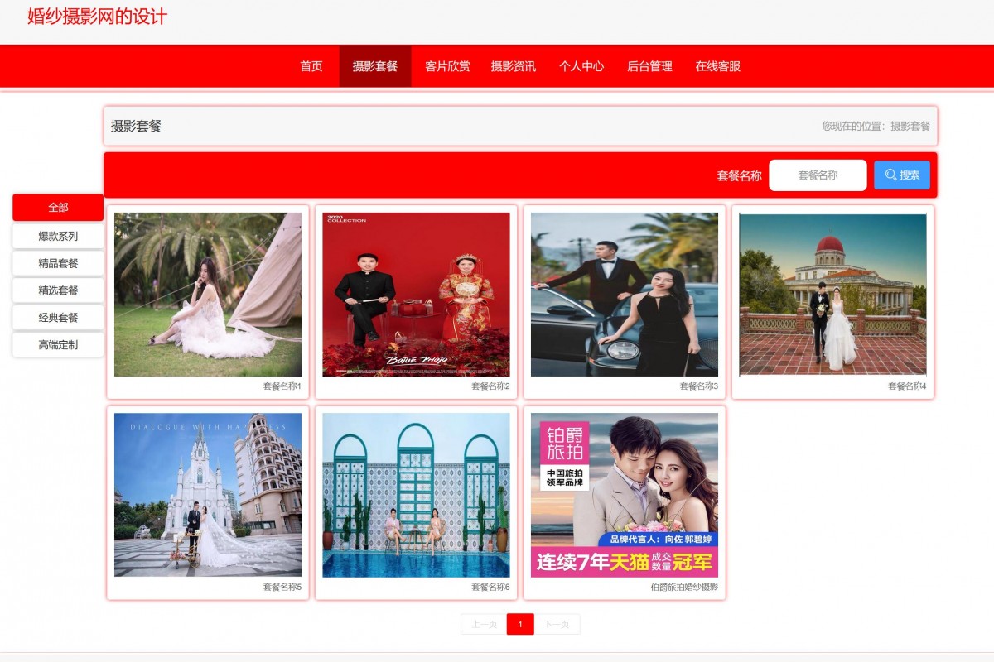The image size is (994, 662).
Task: Open the 客片欣赏 gallery menu item
Action: 445,65
